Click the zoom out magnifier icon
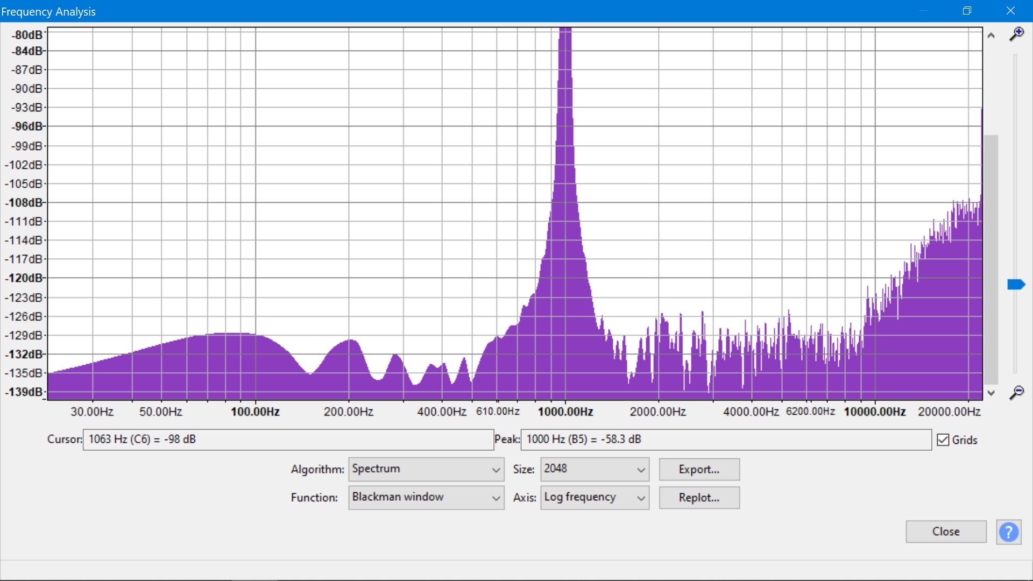The width and height of the screenshot is (1033, 581). point(1016,393)
